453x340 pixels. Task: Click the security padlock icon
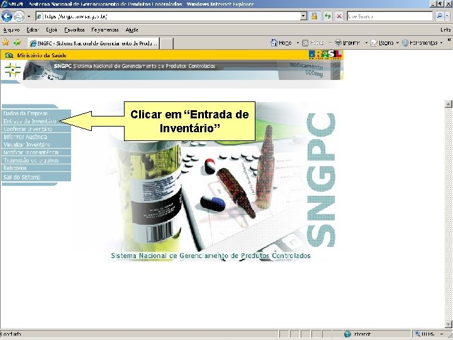(314, 16)
